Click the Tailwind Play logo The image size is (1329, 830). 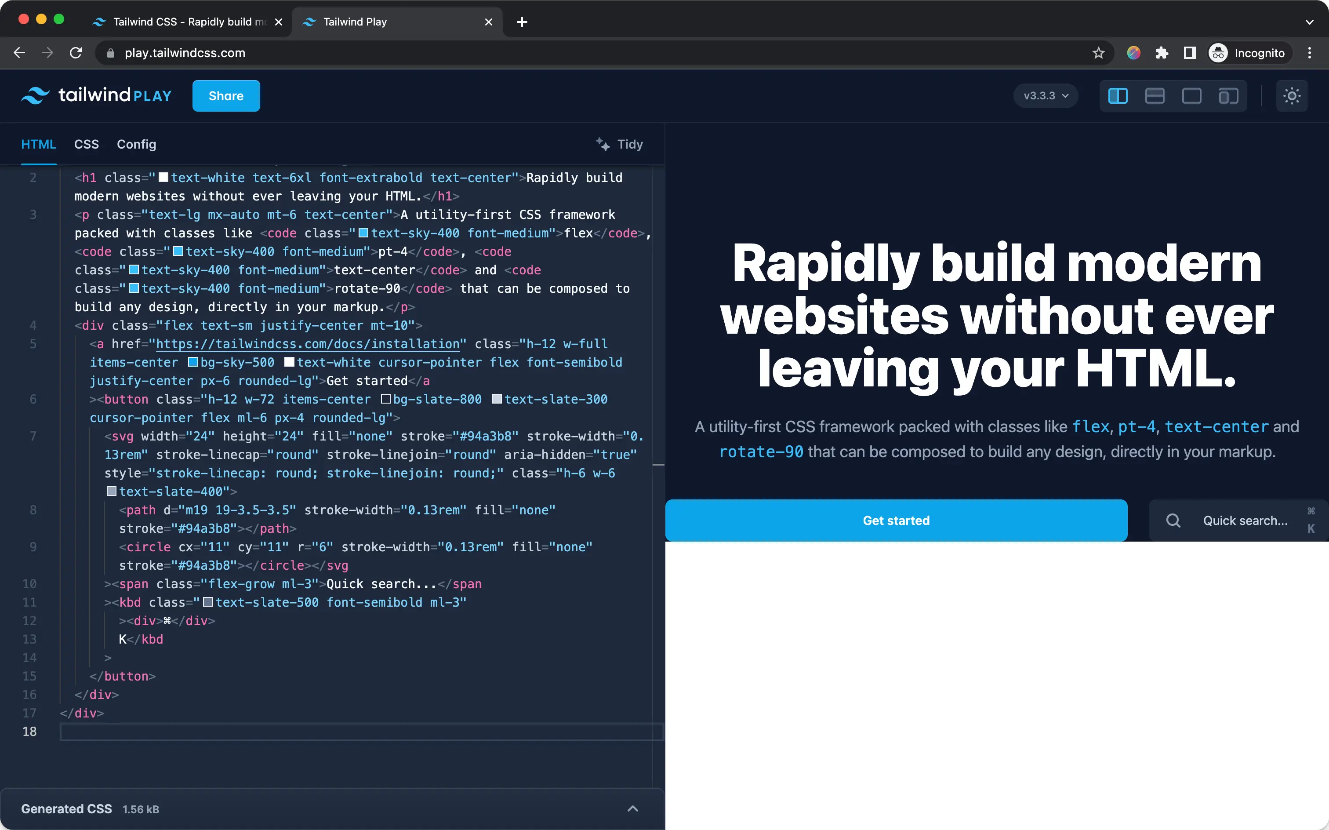96,95
